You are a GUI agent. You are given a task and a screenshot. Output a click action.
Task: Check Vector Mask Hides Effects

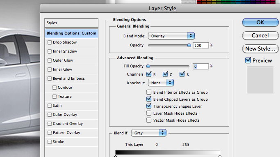point(149,120)
